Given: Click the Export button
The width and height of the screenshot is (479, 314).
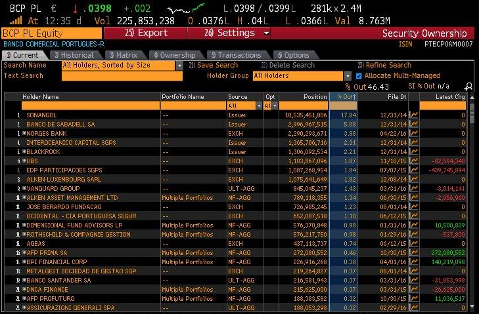Looking at the screenshot, I should coord(145,33).
